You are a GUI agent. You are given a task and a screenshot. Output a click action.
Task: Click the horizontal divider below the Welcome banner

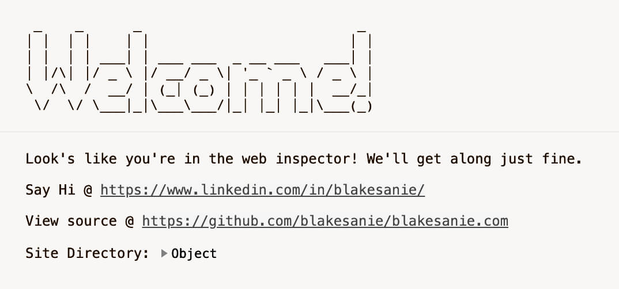[x=309, y=132]
